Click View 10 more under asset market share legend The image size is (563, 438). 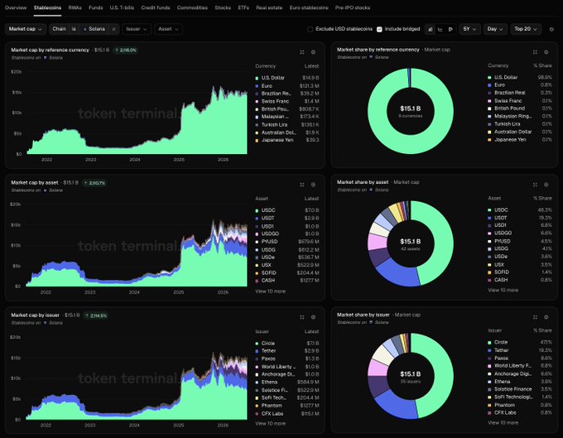tap(503, 290)
